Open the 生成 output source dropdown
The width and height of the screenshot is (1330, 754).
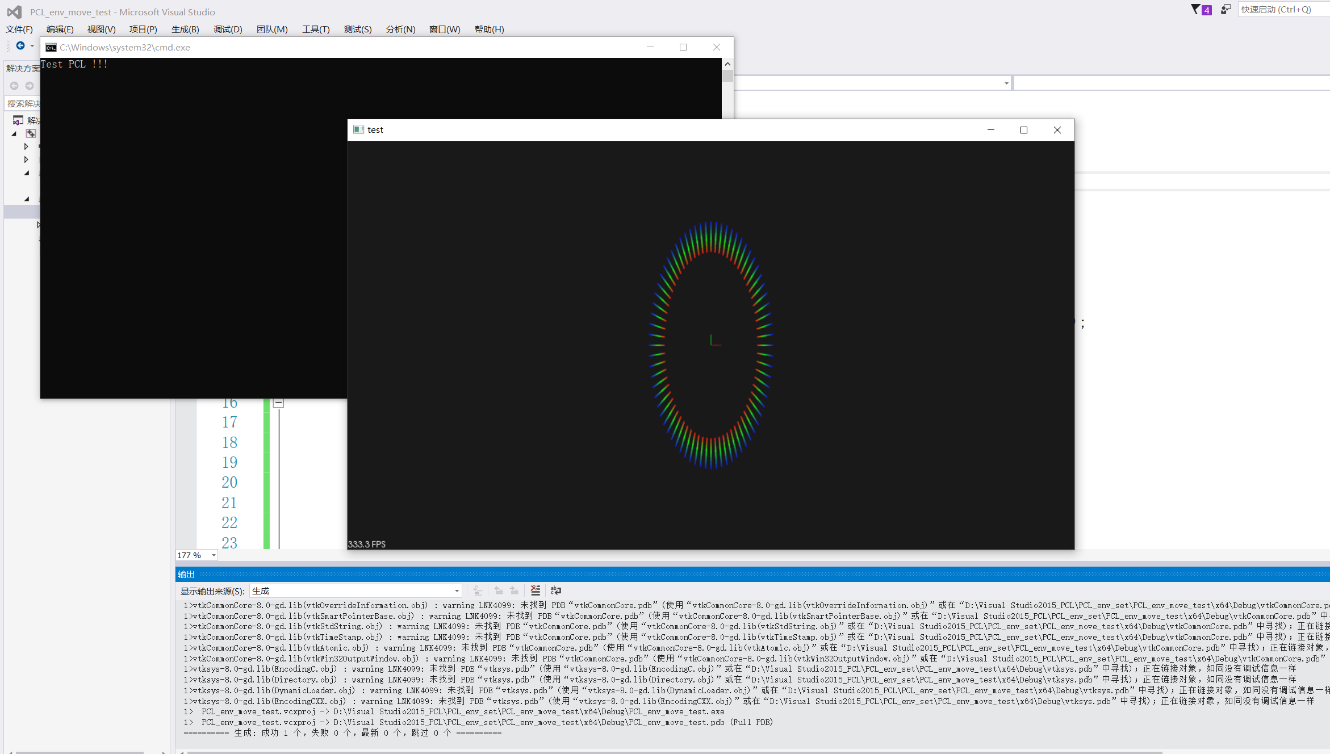click(x=457, y=590)
